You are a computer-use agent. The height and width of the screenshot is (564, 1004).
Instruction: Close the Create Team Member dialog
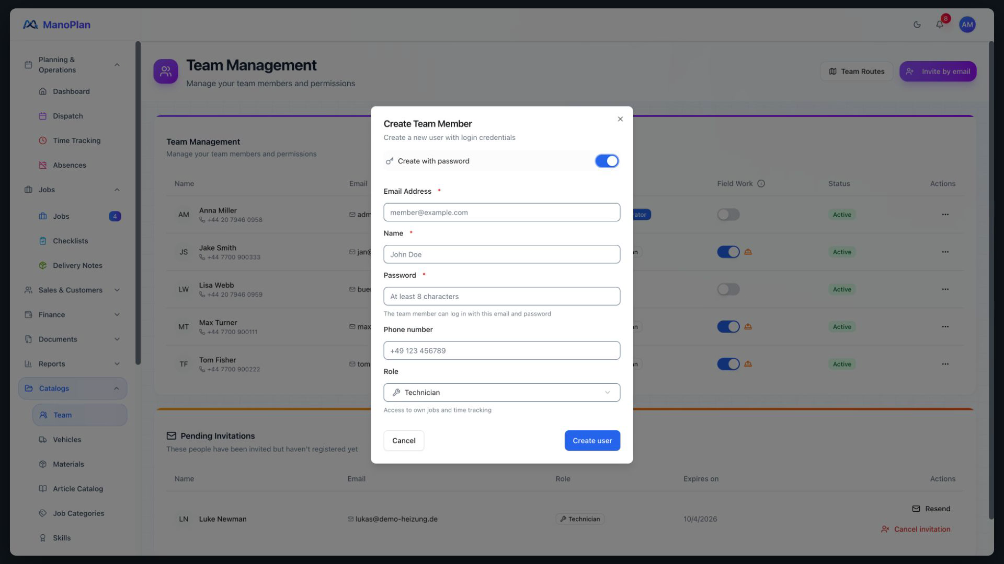tap(620, 119)
